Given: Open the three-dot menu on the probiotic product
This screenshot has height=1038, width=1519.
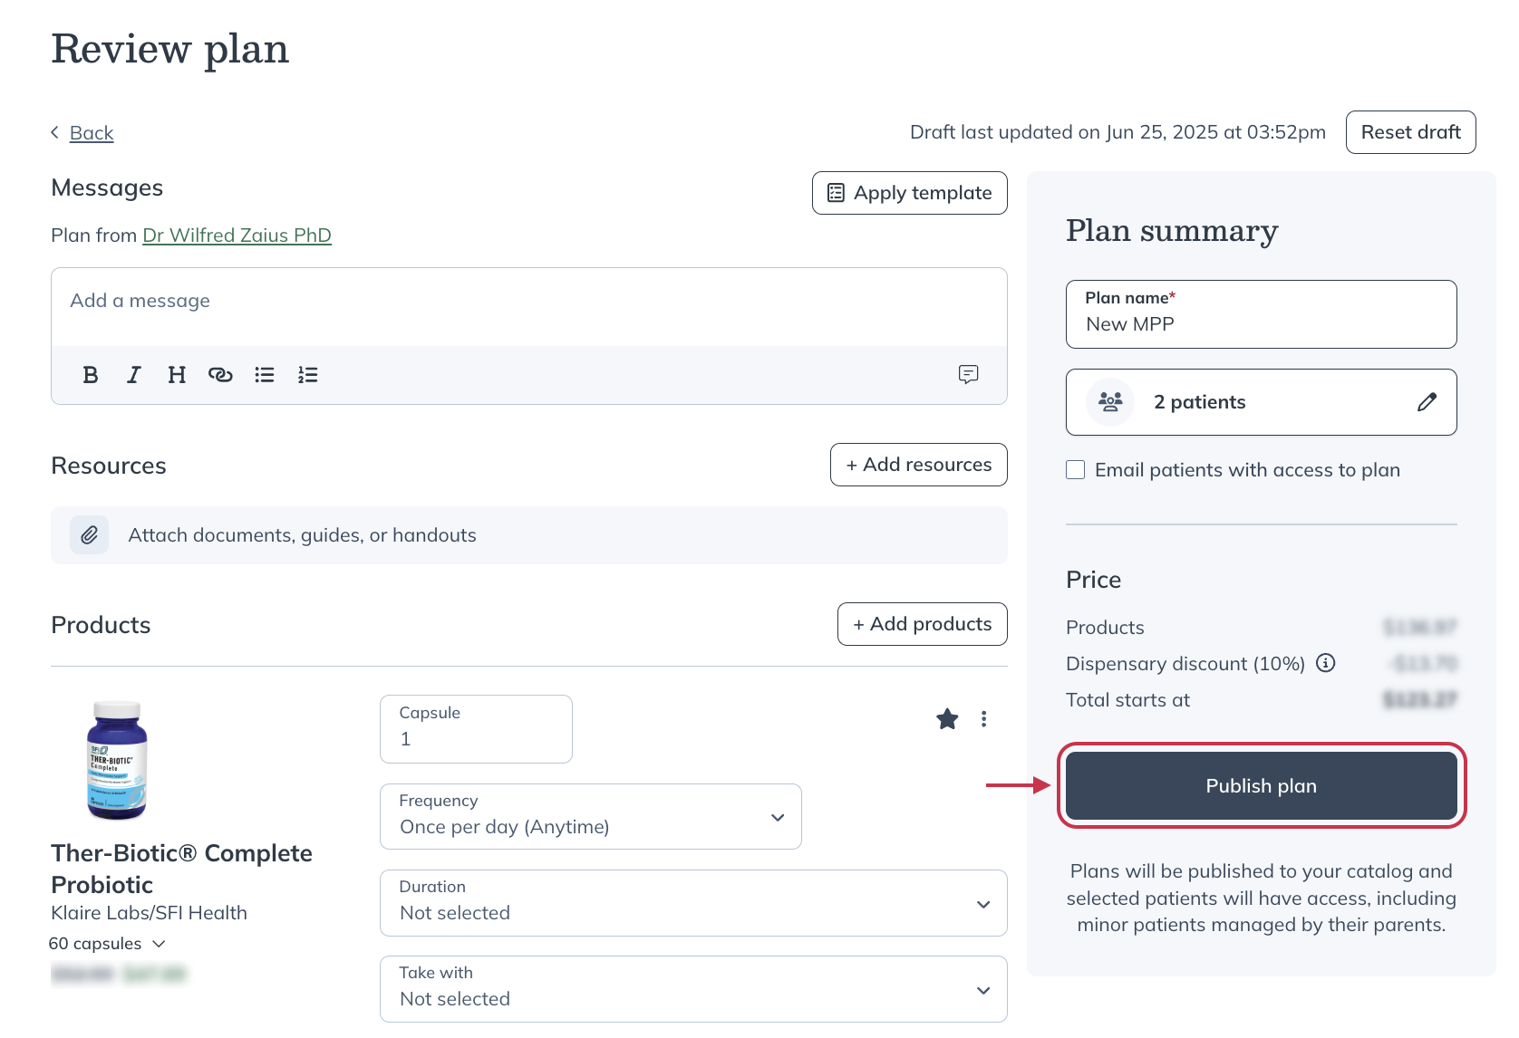Looking at the screenshot, I should coord(983,718).
